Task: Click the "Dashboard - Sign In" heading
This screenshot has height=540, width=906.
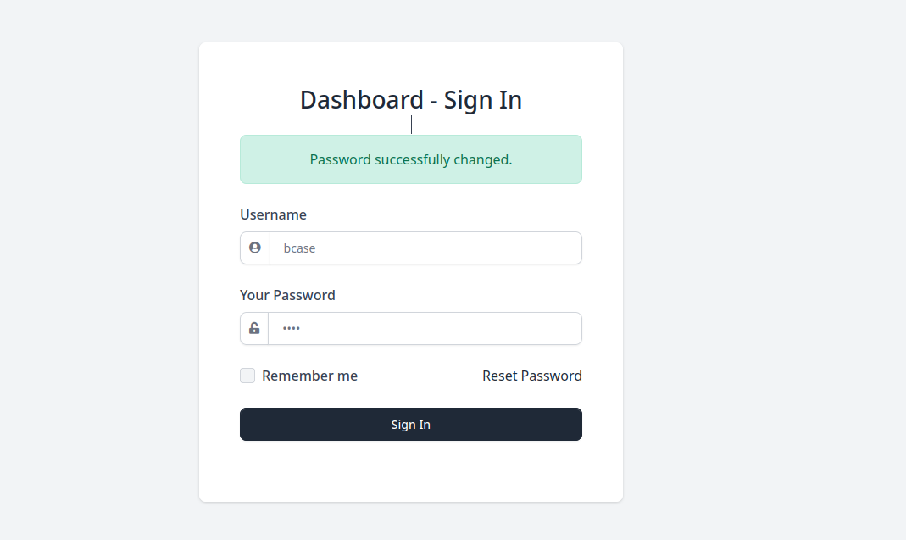Action: coord(411,100)
